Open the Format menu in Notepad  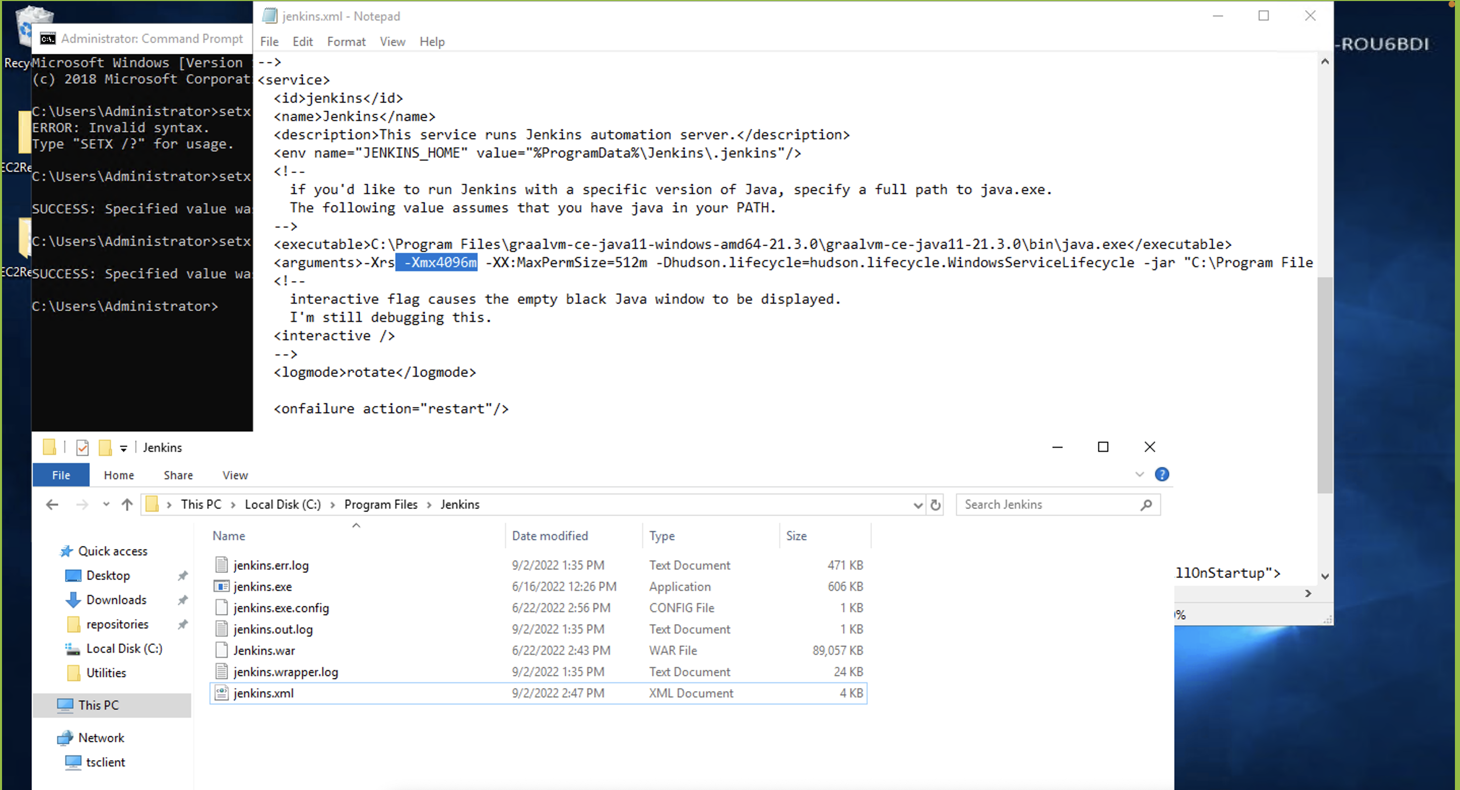point(346,42)
